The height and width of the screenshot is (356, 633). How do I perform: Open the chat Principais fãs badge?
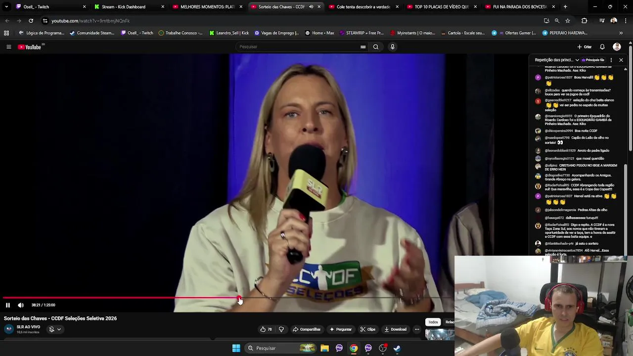(593, 60)
